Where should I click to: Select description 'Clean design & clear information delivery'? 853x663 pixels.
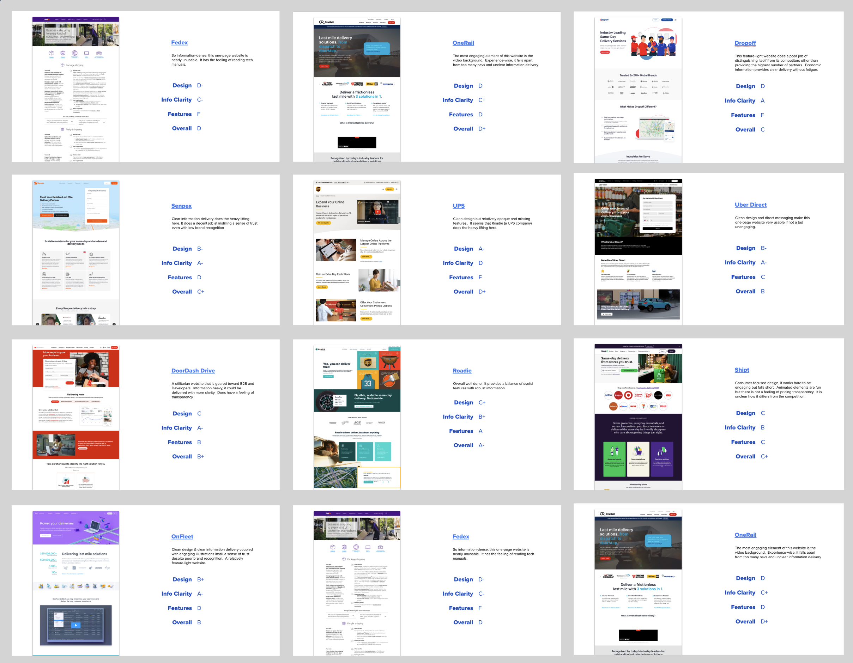coord(212,556)
